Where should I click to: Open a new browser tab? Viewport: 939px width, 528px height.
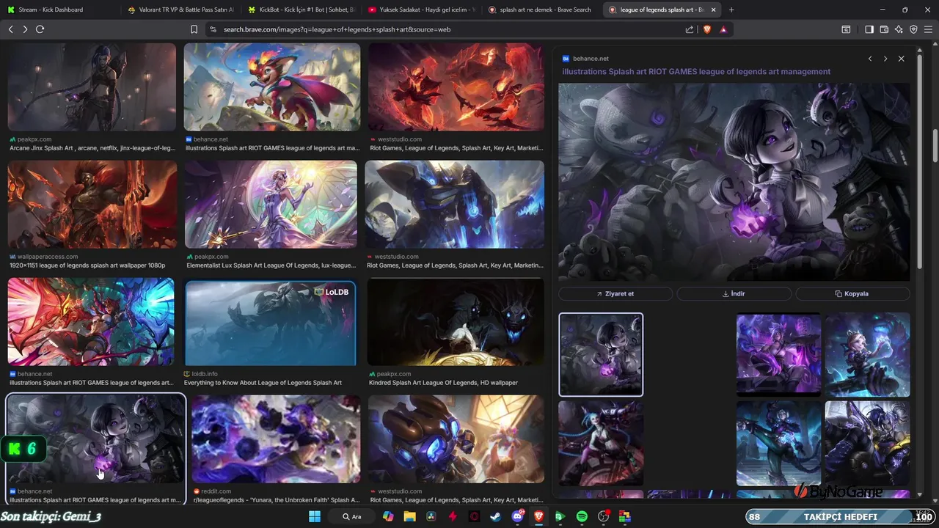pos(731,10)
